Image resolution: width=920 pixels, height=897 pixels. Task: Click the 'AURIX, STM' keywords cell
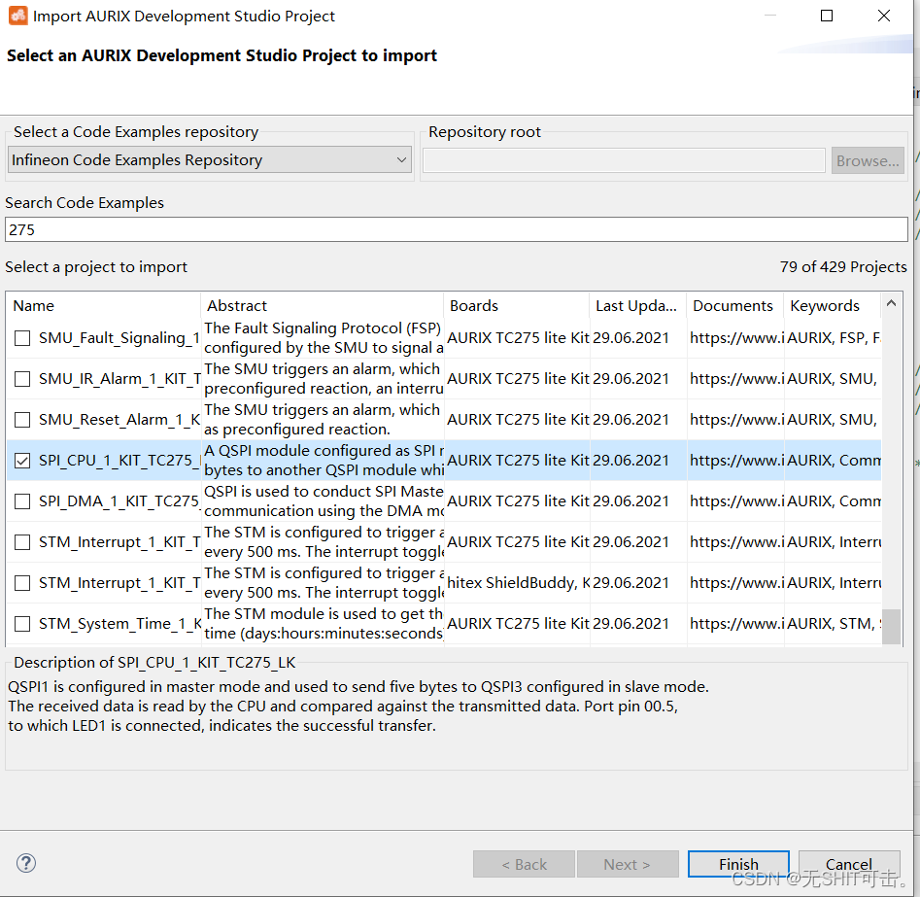point(834,624)
